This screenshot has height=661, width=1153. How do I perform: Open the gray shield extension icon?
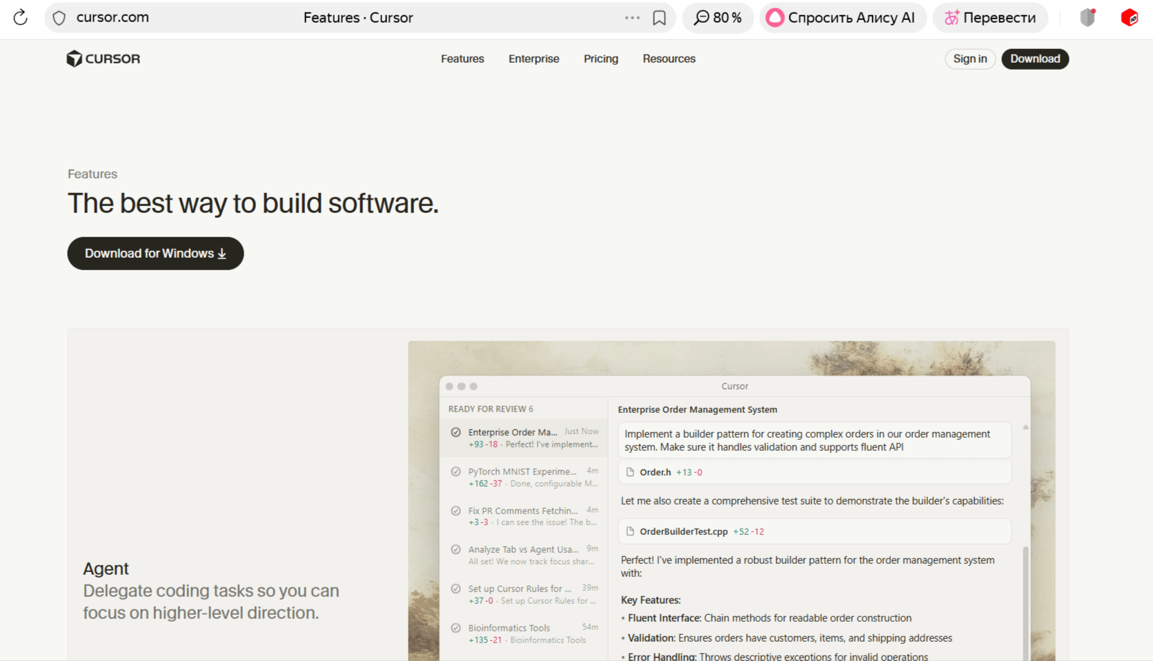(1087, 17)
